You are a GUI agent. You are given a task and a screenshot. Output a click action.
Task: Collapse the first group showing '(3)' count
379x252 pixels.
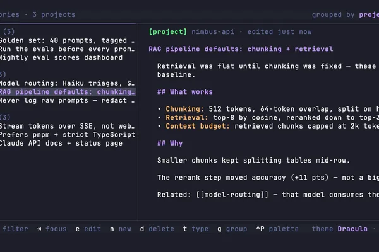click(x=8, y=32)
